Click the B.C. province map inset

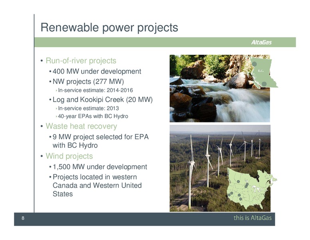(x=263, y=72)
